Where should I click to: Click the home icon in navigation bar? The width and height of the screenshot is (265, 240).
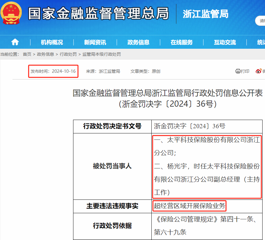point(15,42)
